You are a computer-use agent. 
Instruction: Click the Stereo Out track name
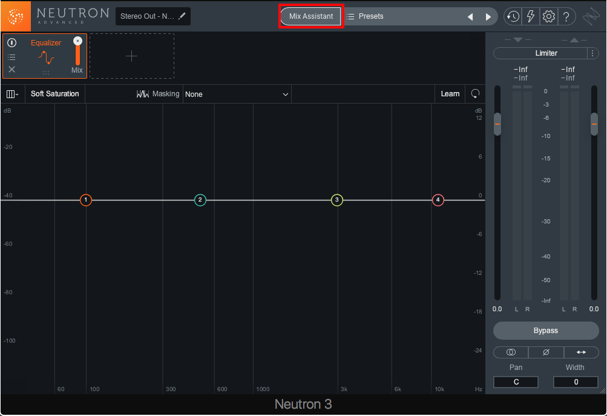pos(147,16)
